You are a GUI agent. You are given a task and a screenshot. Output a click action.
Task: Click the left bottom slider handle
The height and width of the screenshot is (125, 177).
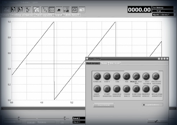[x=19, y=118]
